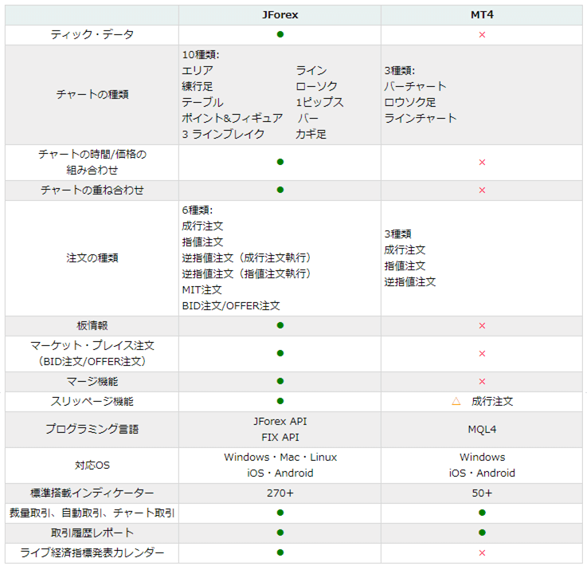Select the 取引履歴レポート row label

click(92, 533)
